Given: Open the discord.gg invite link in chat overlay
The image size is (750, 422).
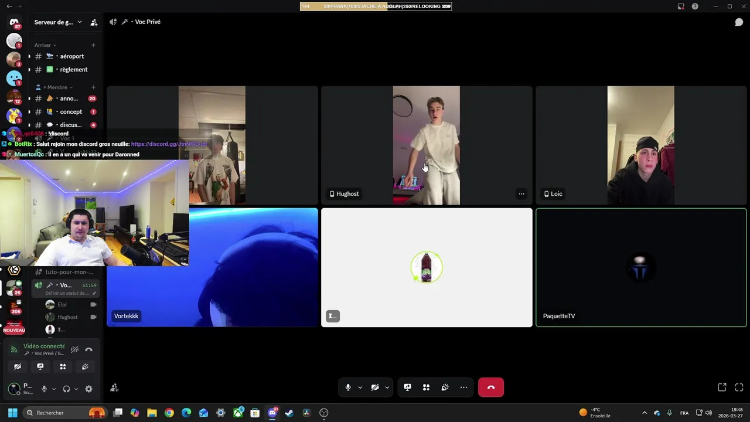Looking at the screenshot, I should coord(169,144).
